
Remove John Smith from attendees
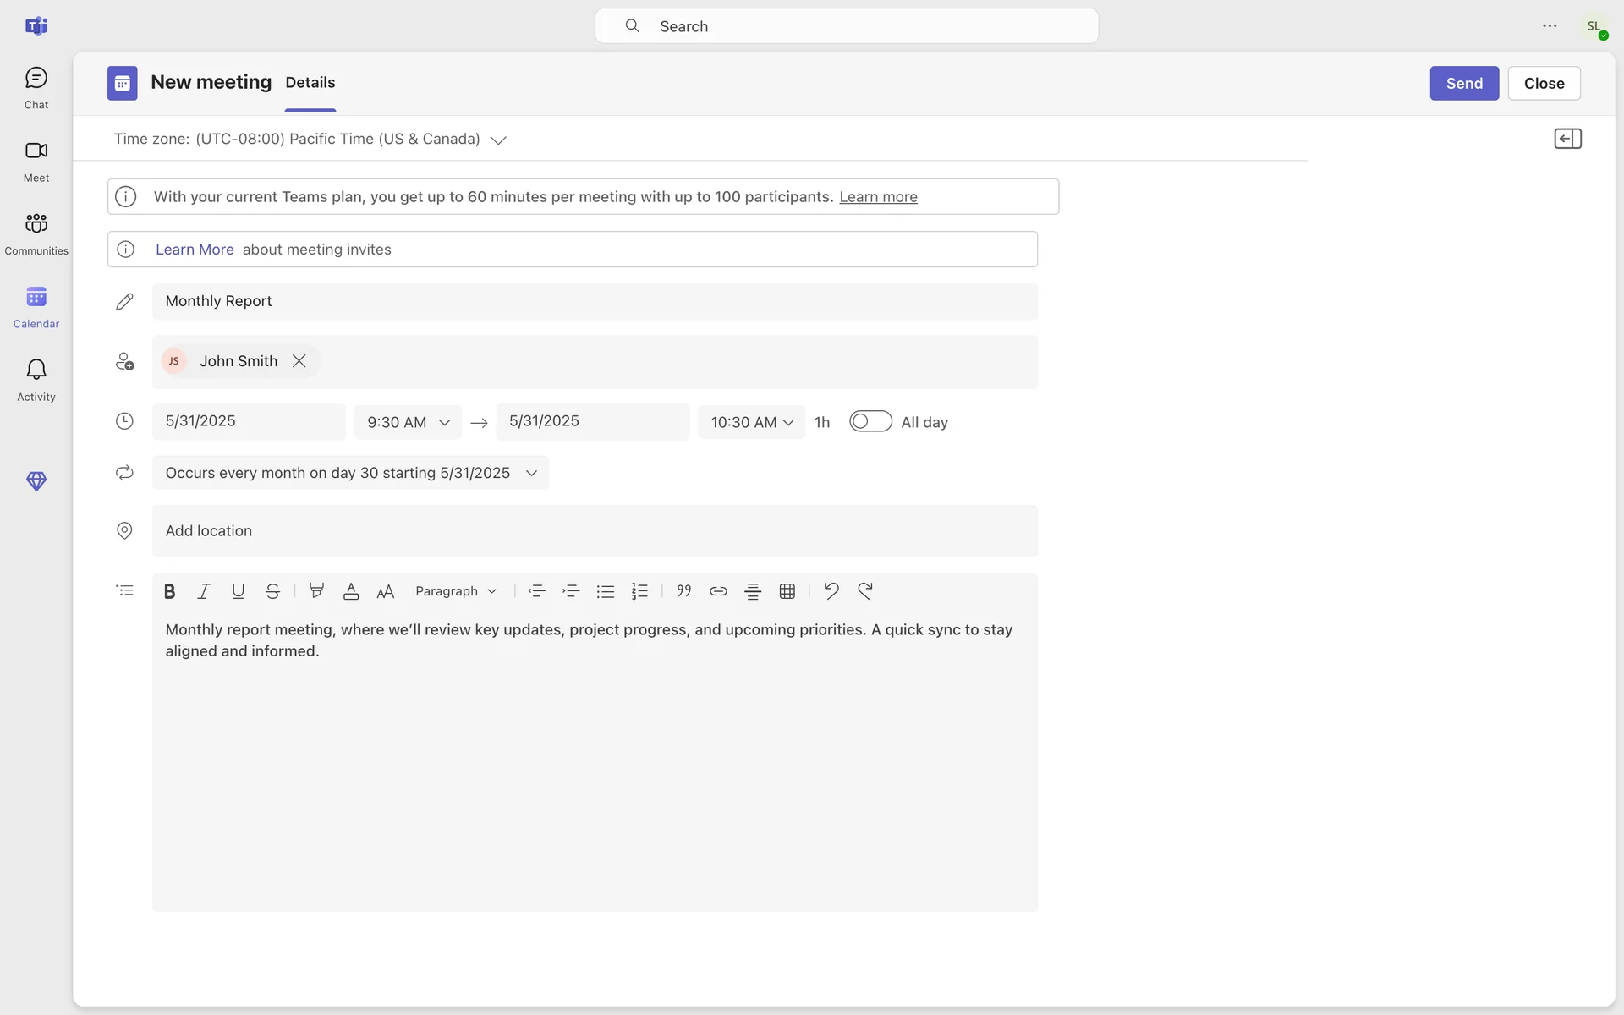coord(299,361)
